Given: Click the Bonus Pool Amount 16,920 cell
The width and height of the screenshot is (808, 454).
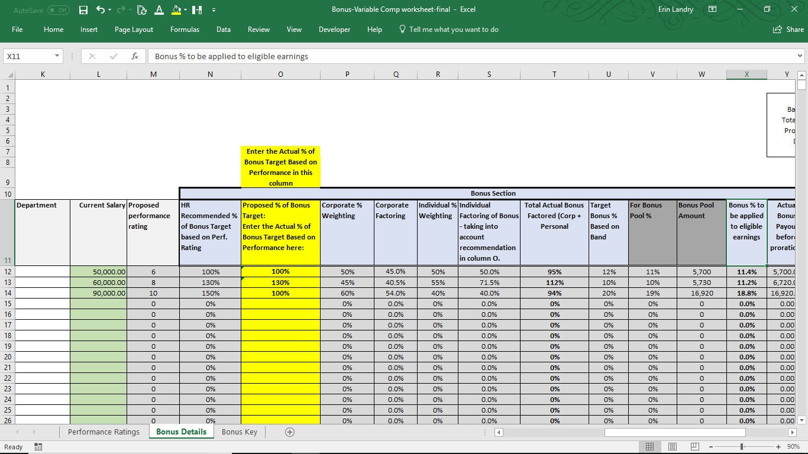Looking at the screenshot, I should coord(702,293).
